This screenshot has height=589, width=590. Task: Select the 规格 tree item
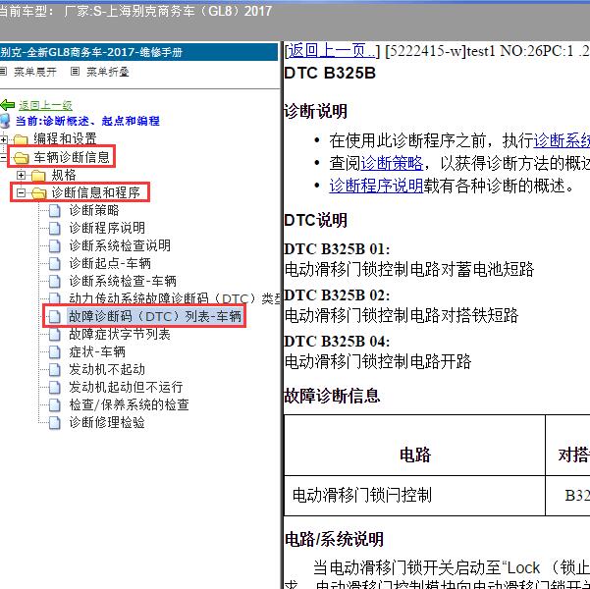tap(64, 175)
